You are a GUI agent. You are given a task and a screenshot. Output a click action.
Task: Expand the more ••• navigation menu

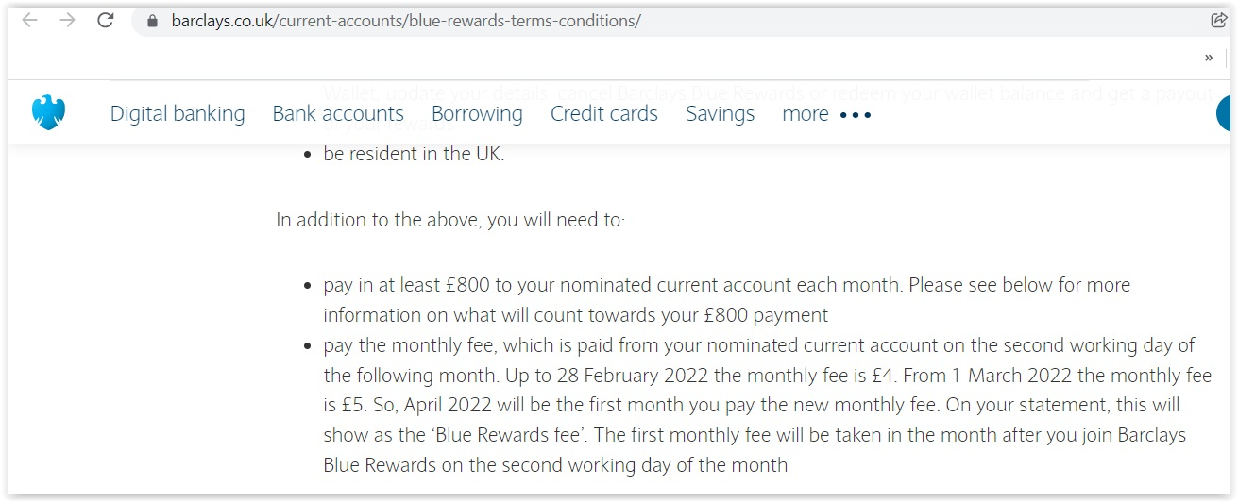[826, 114]
